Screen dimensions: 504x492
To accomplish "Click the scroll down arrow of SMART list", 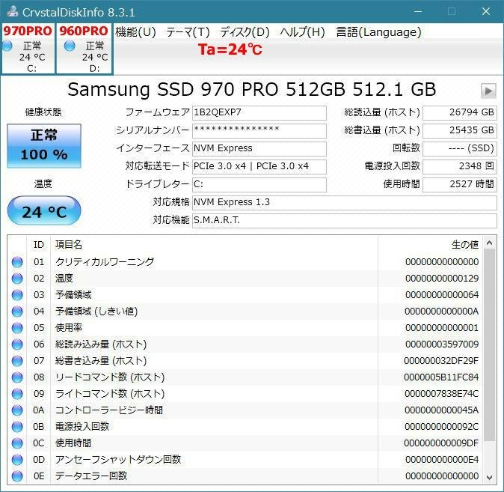I will pos(489,477).
